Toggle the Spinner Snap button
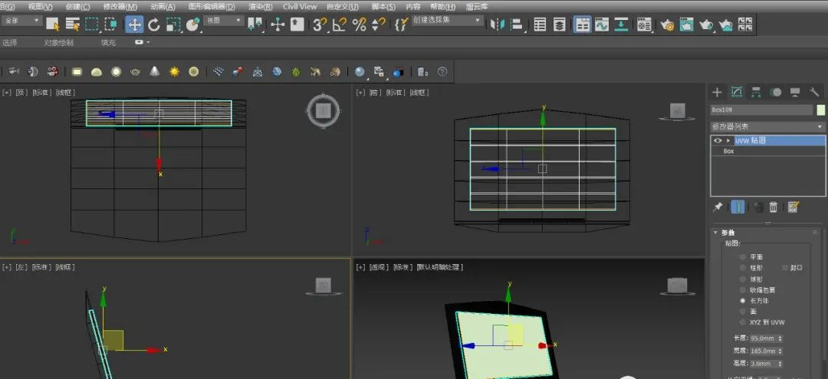Screen dimensions: 828x379 tap(378, 25)
